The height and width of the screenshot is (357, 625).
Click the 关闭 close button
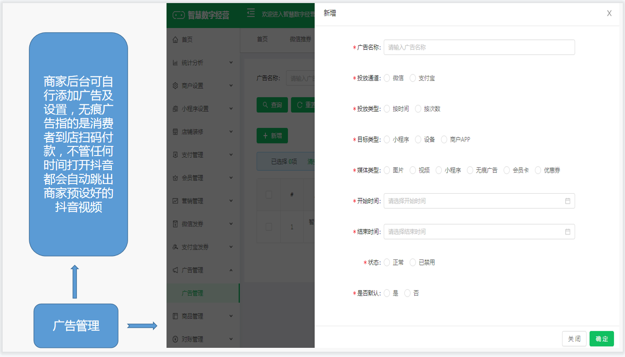[574, 338]
